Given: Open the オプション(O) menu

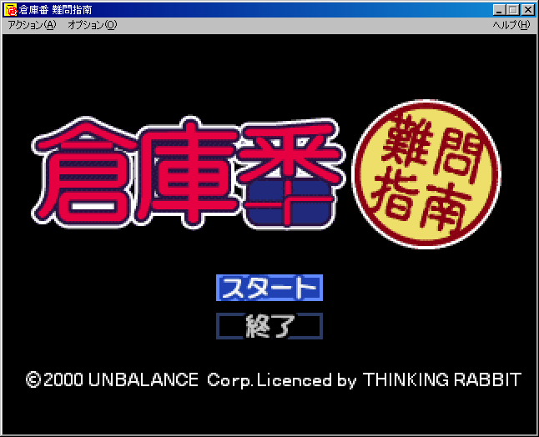Looking at the screenshot, I should coord(92,25).
